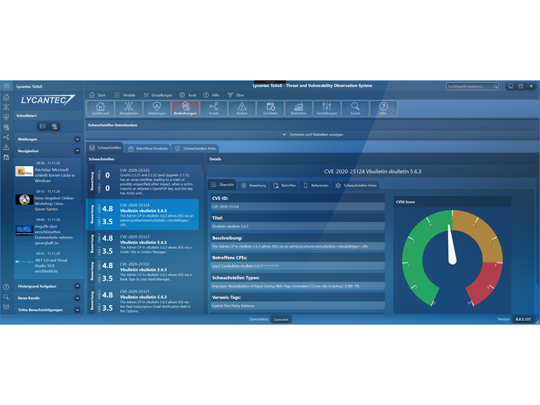Select the Schwachstellen Arten details tab

356,185
